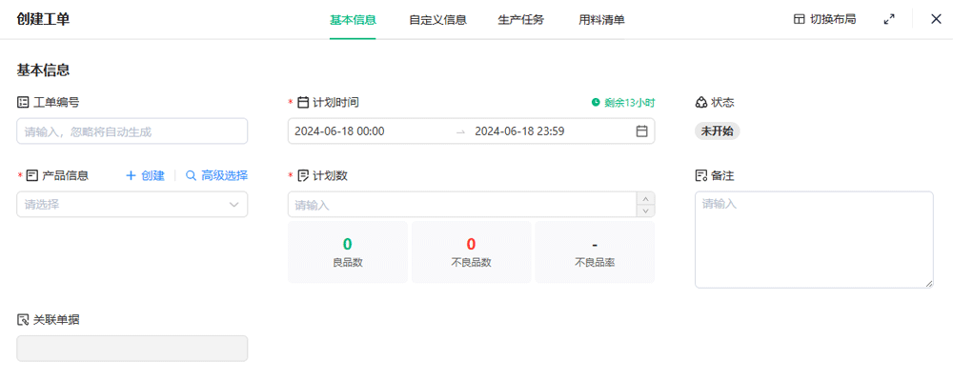Switch to the 基本信息 tab
Viewport: 953px width, 381px height.
[354, 19]
